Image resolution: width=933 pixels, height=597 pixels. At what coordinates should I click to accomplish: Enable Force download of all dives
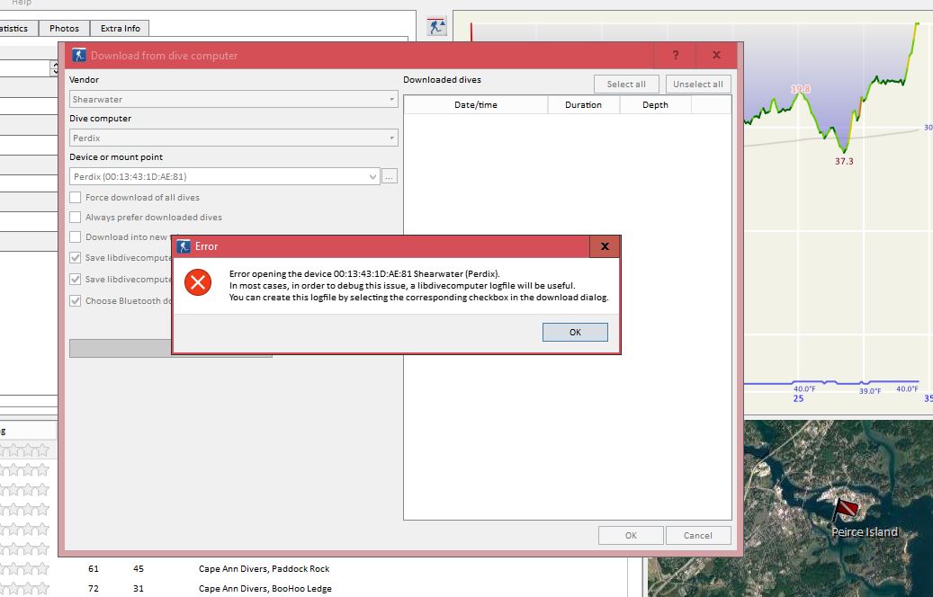tap(76, 197)
